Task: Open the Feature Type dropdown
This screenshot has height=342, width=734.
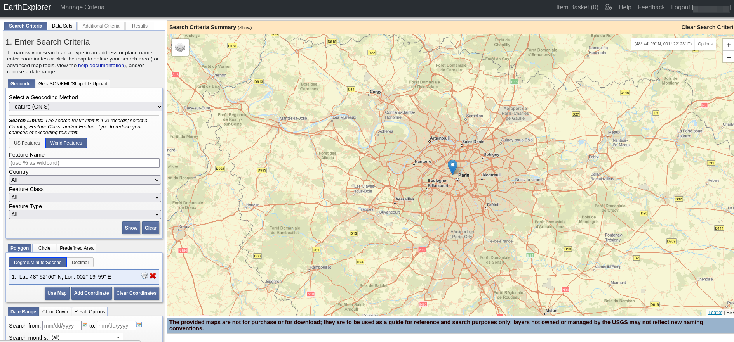Action: [85, 214]
